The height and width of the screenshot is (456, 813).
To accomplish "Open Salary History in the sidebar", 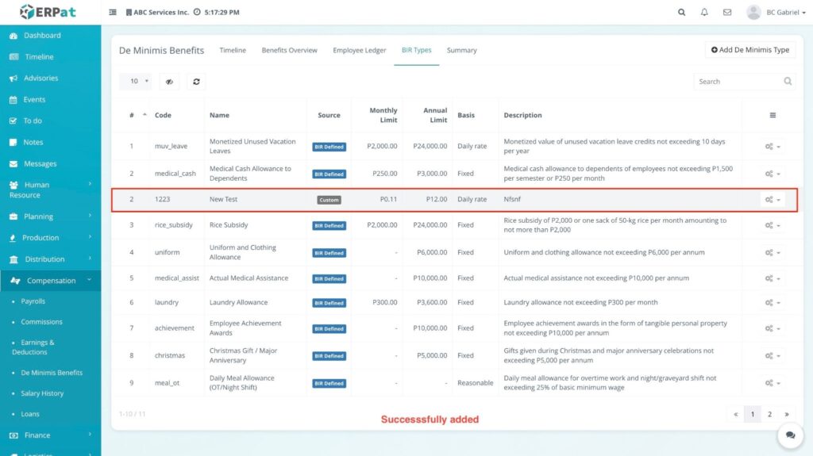I will point(42,393).
